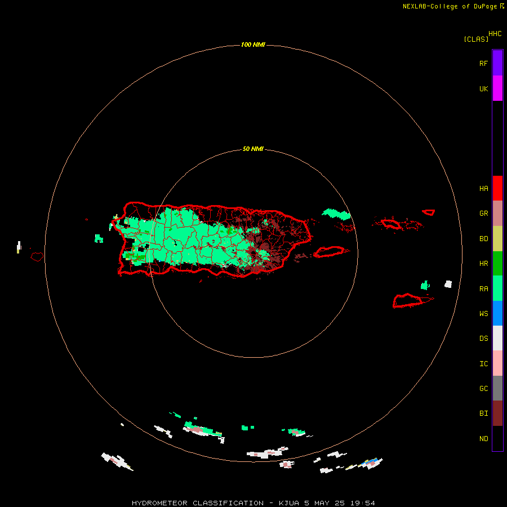This screenshot has height=507, width=507.
Task: Click the HR legend label
Action: pyautogui.click(x=483, y=264)
